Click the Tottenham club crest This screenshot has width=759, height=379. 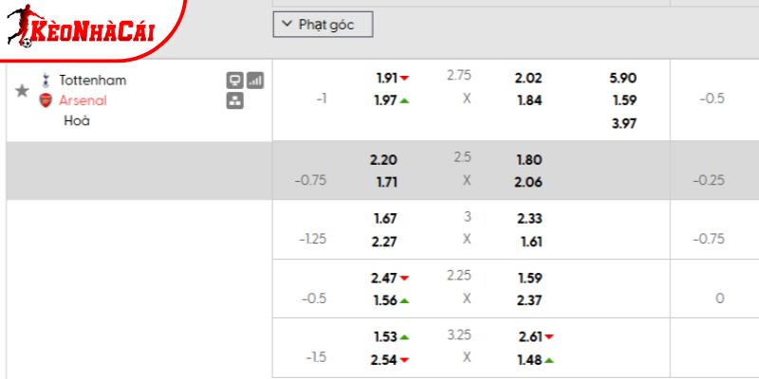[45, 81]
